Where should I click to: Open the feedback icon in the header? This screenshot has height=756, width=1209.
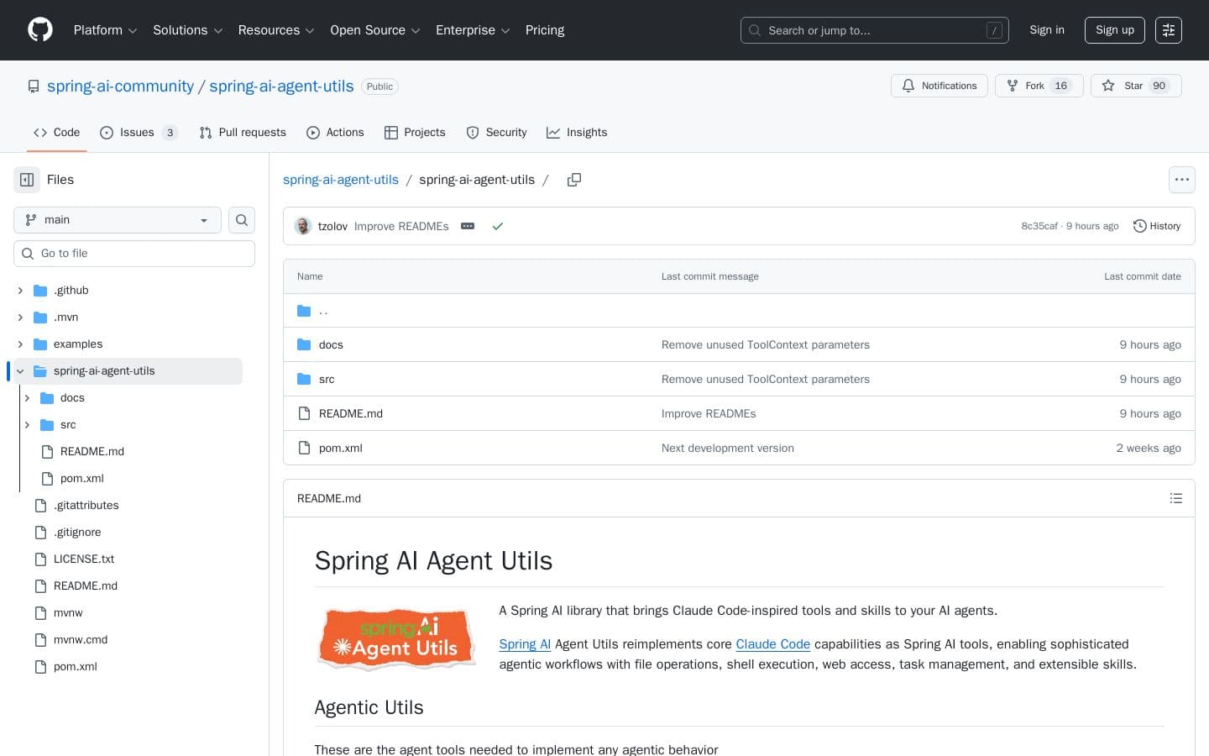point(1169,30)
